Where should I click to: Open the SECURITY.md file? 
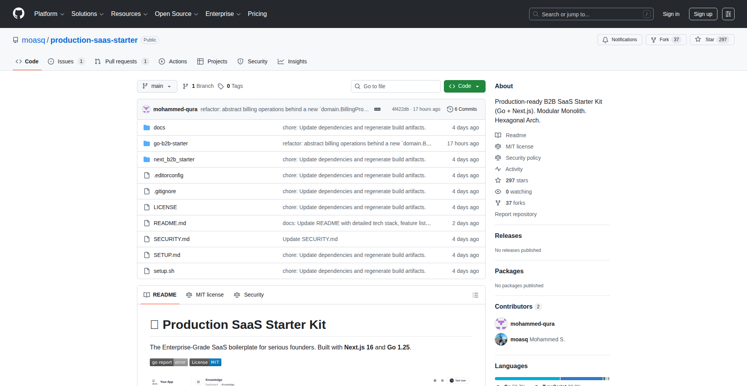pos(172,239)
